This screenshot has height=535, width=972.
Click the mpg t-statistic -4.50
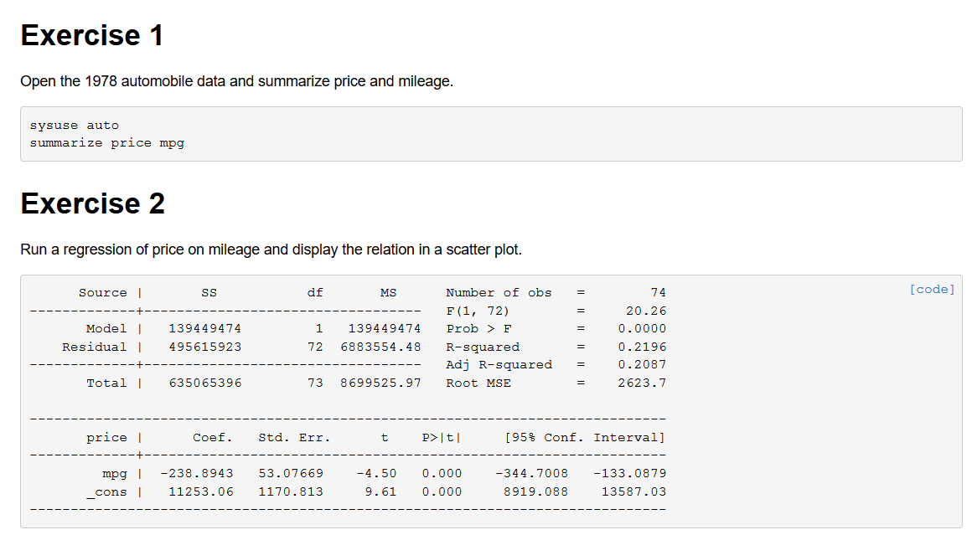click(x=376, y=474)
